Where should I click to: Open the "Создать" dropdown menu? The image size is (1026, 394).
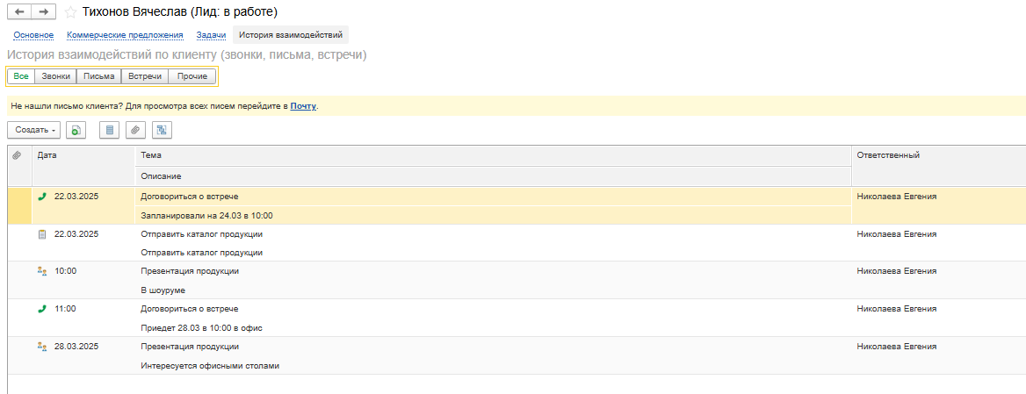pyautogui.click(x=35, y=130)
